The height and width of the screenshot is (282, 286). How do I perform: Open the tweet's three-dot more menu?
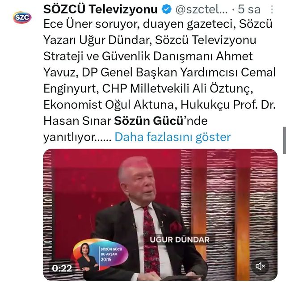(x=272, y=9)
